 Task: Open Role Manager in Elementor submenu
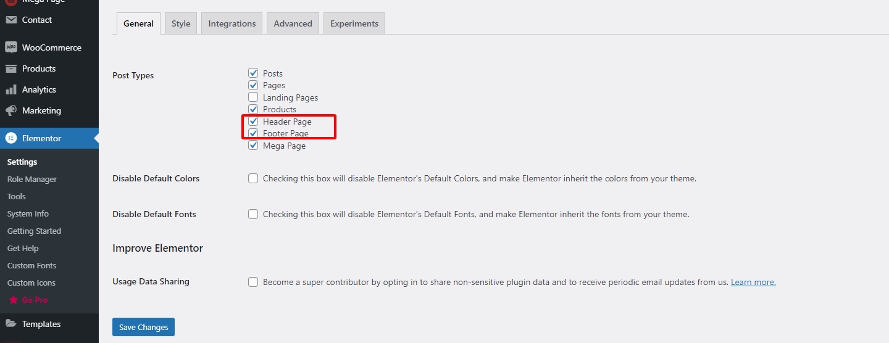click(32, 179)
